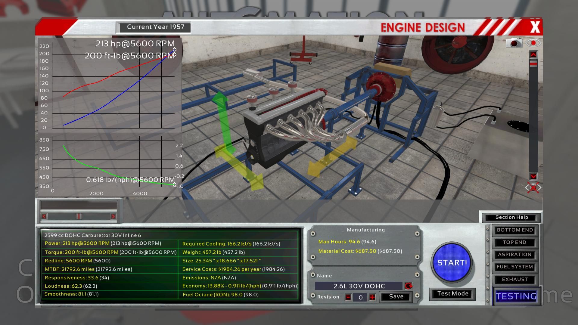Click the Test Mode button
This screenshot has height=325, width=578.
[x=452, y=294]
